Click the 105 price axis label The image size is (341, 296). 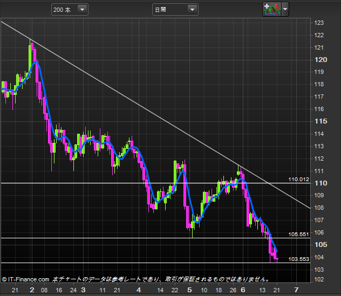tap(321, 245)
